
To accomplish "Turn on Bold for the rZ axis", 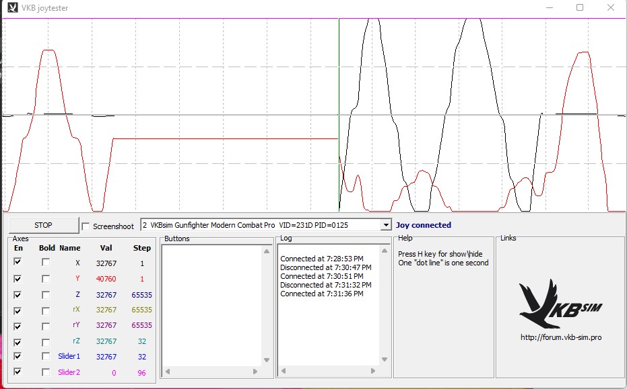I will (x=46, y=341).
